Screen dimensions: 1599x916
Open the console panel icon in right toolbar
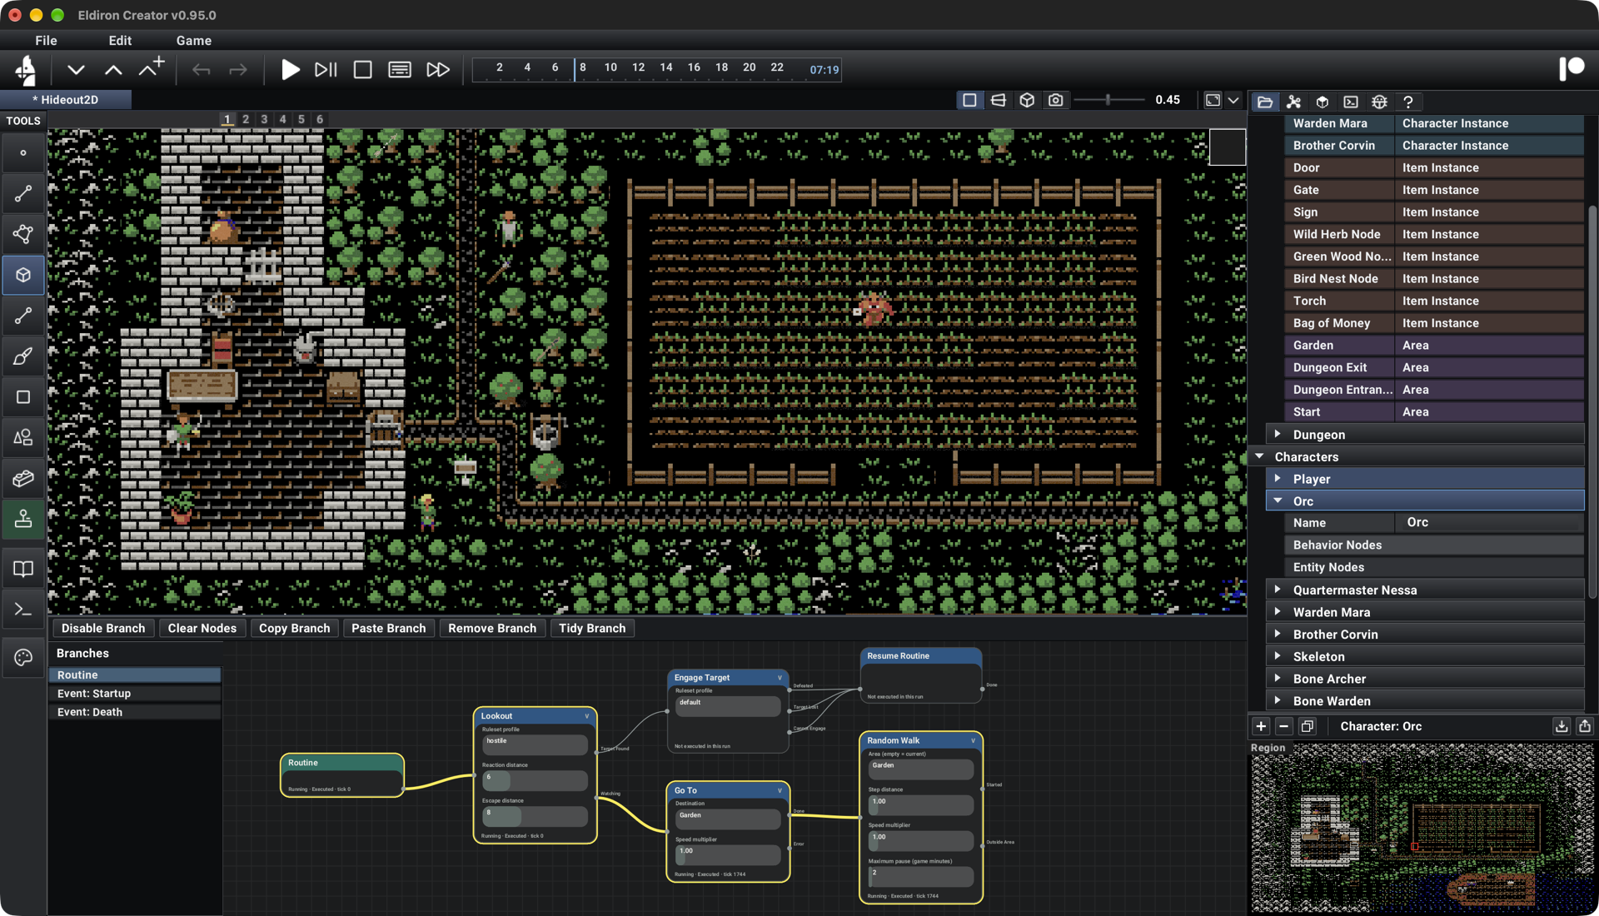tap(1351, 102)
